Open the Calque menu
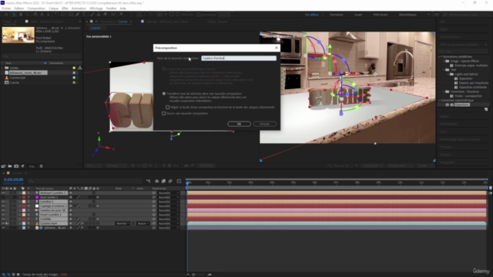 pos(53,8)
